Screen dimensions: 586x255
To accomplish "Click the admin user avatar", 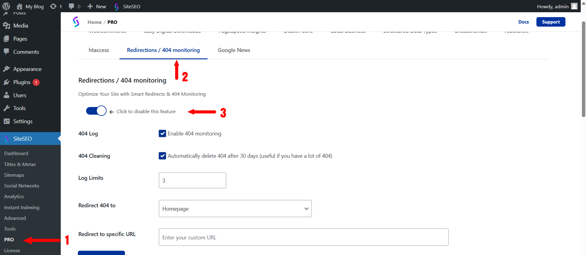I will [x=574, y=6].
